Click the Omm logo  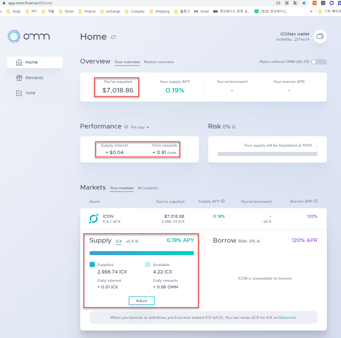click(28, 37)
